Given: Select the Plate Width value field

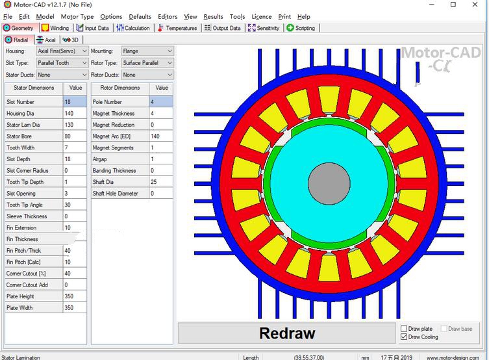Looking at the screenshot, I should 75,307.
